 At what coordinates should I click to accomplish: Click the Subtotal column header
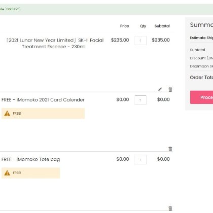pos(162,26)
